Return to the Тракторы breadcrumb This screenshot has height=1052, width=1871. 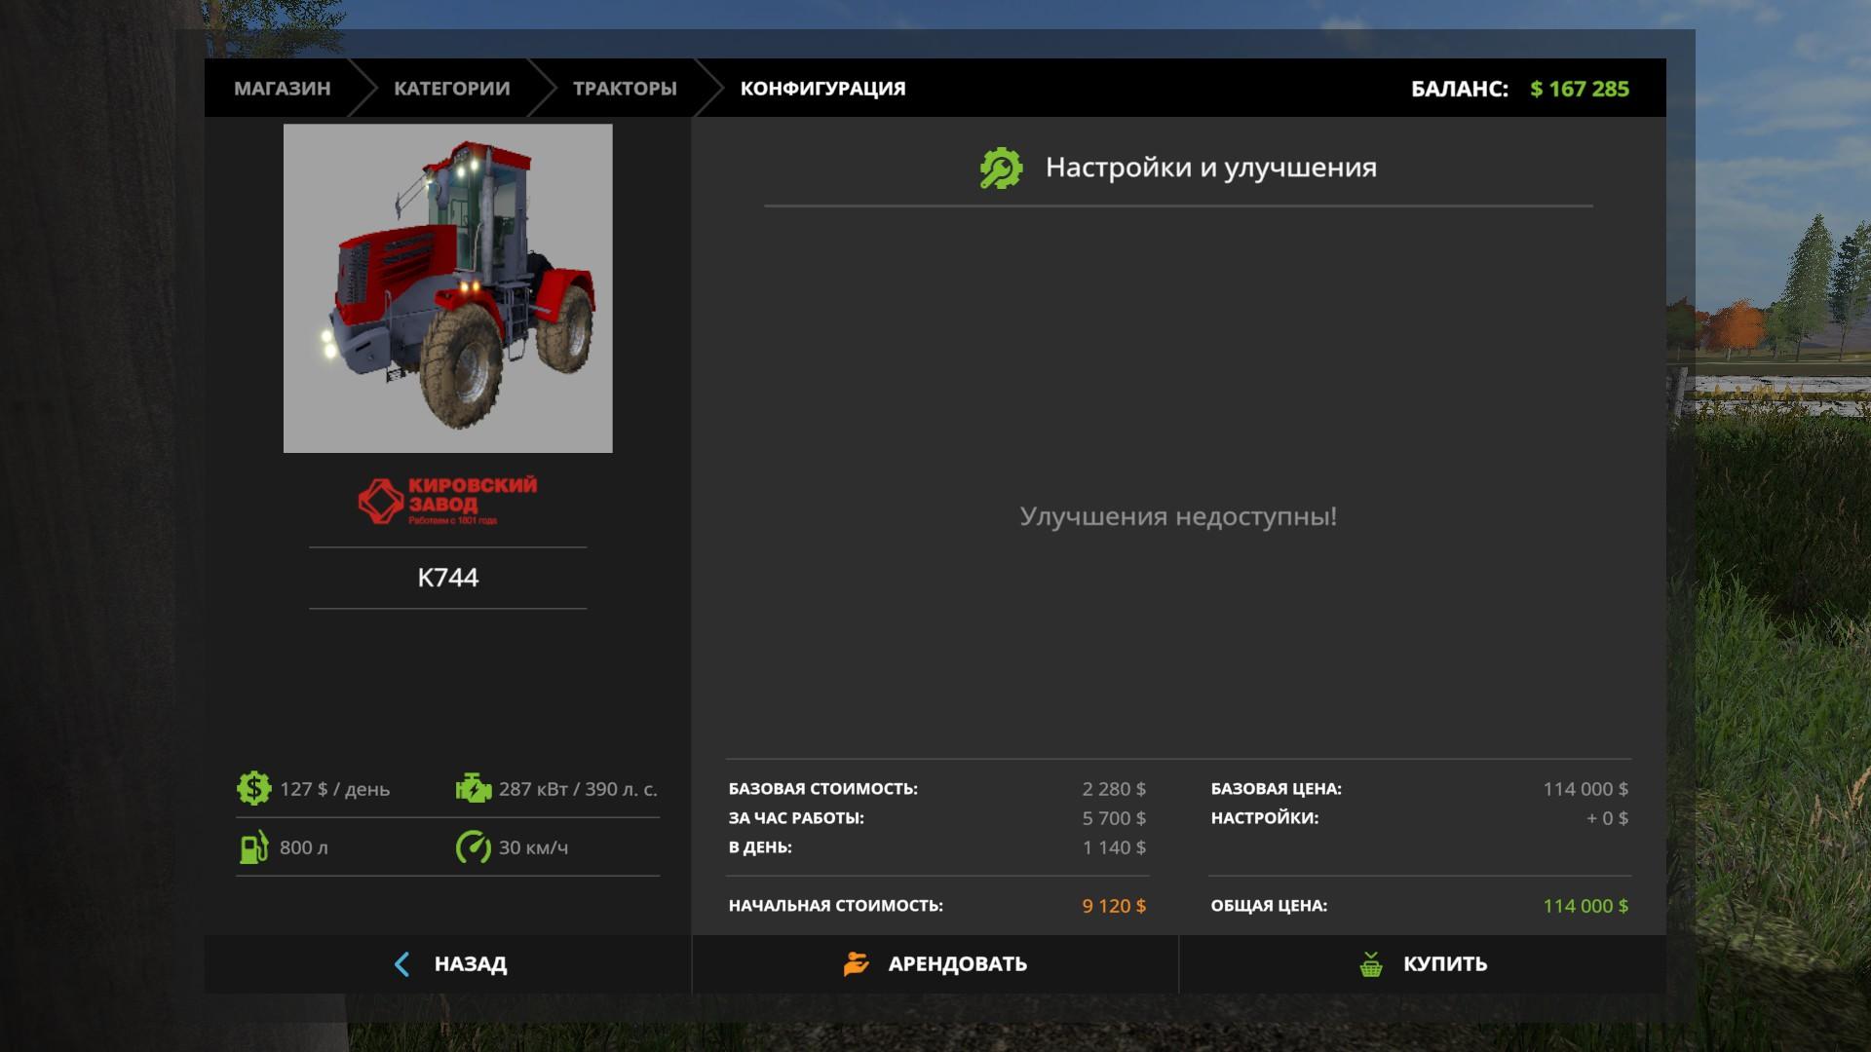tap(625, 89)
